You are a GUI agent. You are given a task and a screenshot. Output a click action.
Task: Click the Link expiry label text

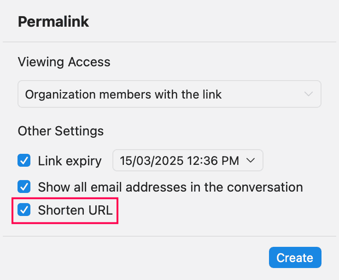pos(70,161)
